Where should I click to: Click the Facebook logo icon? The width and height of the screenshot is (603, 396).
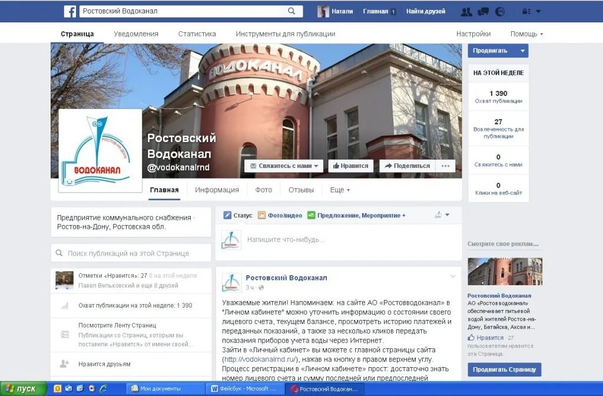70,11
